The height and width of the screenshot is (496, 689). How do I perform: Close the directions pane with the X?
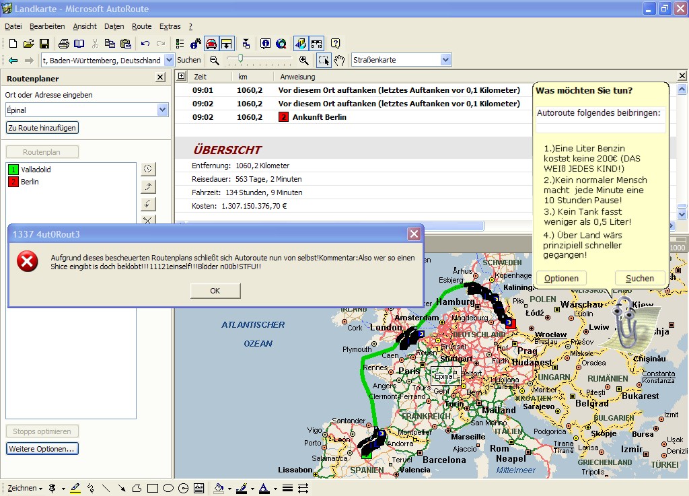tap(682, 76)
